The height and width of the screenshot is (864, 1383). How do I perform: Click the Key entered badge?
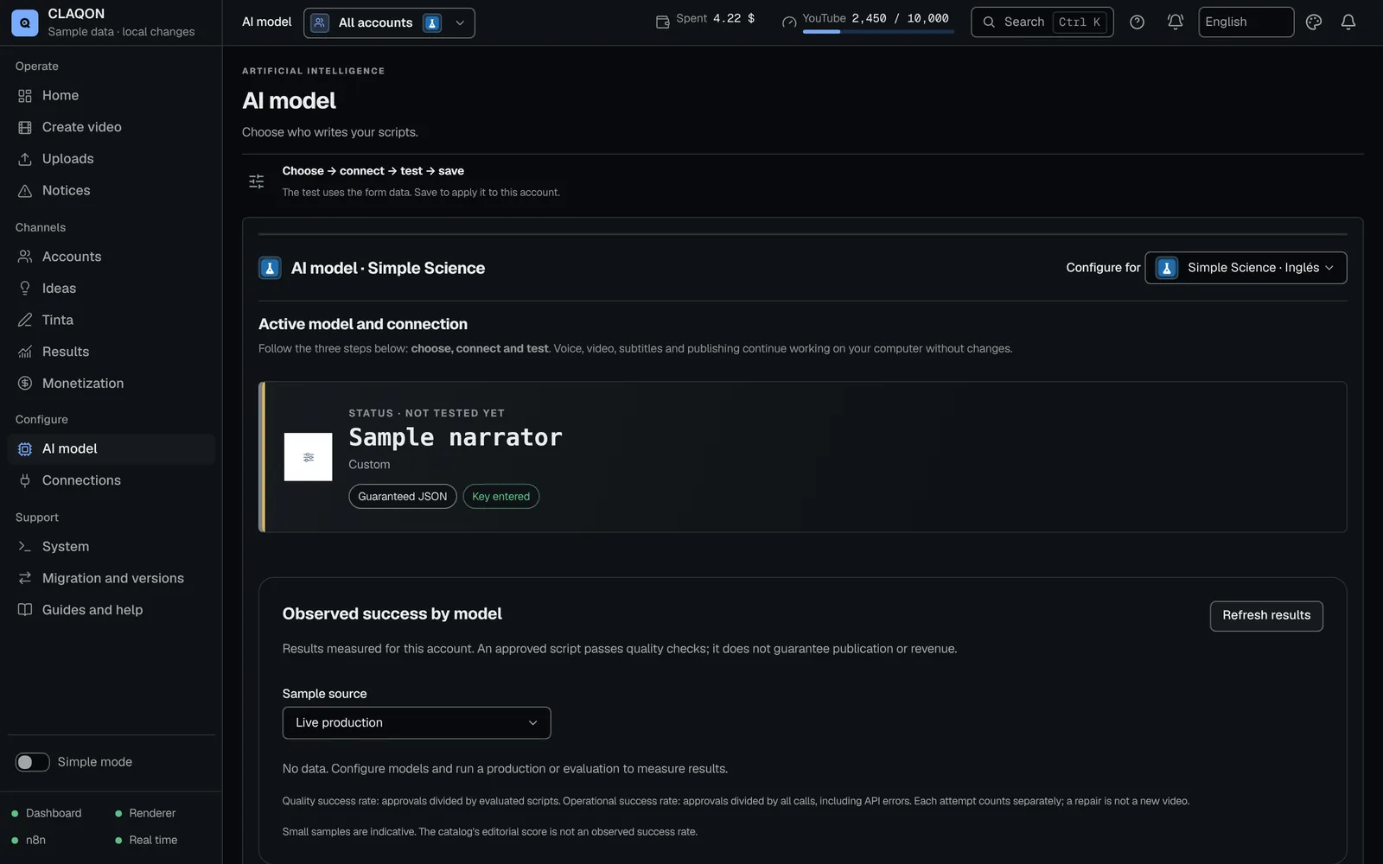tap(501, 497)
